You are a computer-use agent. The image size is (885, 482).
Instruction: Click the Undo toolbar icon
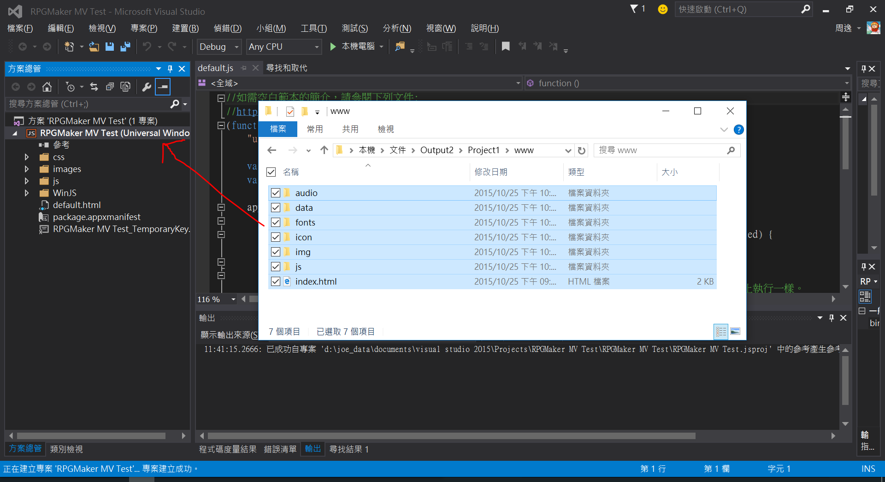click(x=147, y=47)
